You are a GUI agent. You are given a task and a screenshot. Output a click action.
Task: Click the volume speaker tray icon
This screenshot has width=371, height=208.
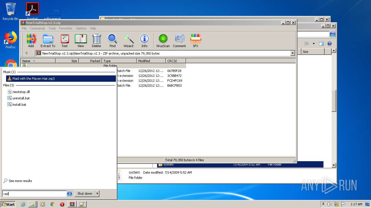(330, 204)
